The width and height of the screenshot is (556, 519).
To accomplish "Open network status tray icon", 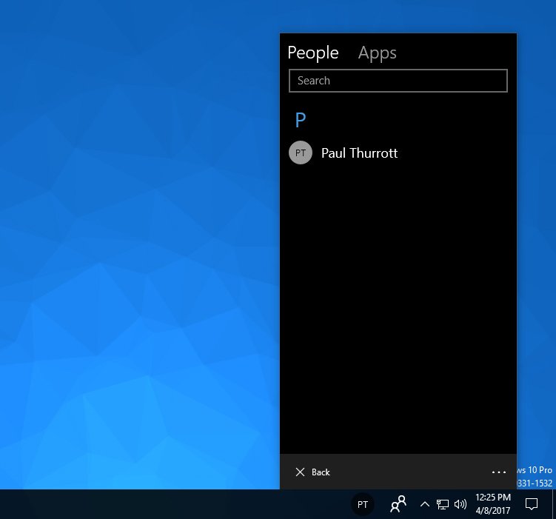I will click(442, 504).
